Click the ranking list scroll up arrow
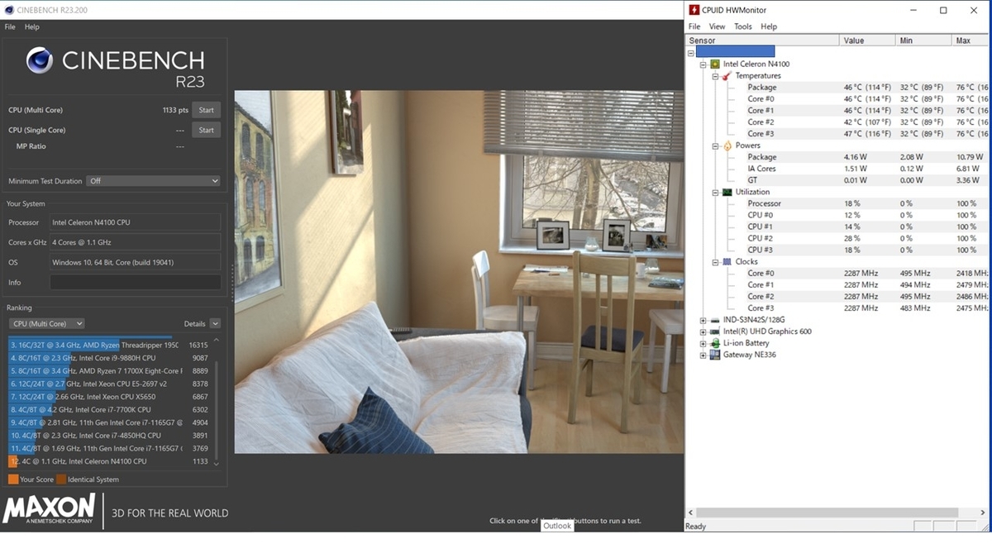 pyautogui.click(x=217, y=340)
